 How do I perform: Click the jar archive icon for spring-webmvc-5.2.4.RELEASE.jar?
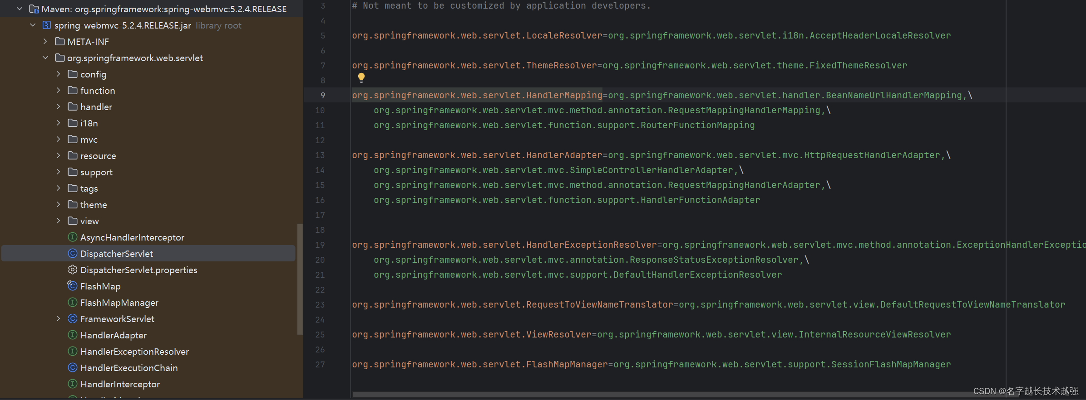(46, 25)
